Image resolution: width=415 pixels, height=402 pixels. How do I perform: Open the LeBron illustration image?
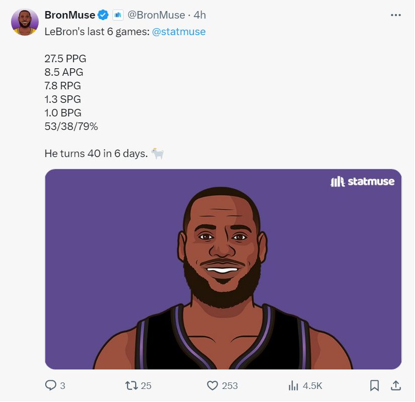[x=223, y=269]
